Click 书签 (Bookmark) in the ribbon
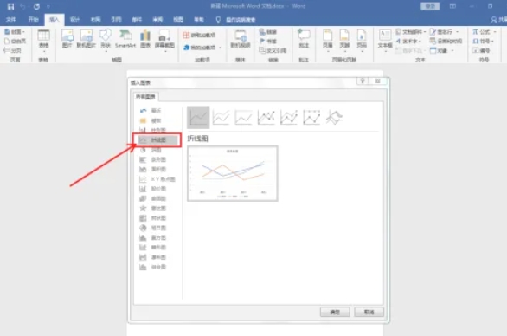The height and width of the screenshot is (336, 507). (x=268, y=41)
